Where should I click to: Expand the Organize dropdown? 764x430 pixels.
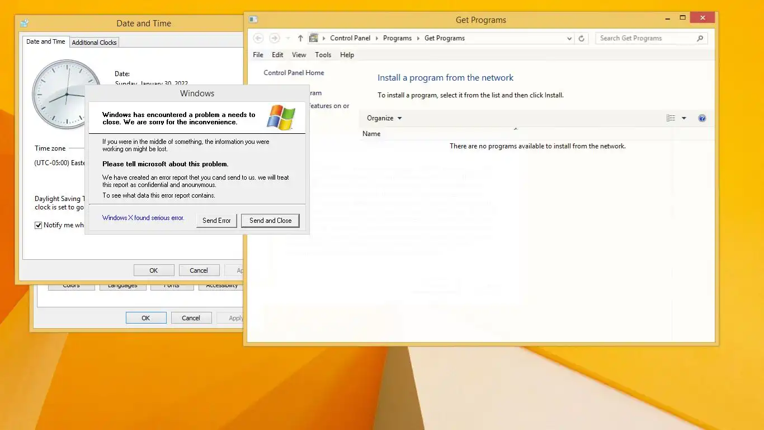pyautogui.click(x=384, y=118)
